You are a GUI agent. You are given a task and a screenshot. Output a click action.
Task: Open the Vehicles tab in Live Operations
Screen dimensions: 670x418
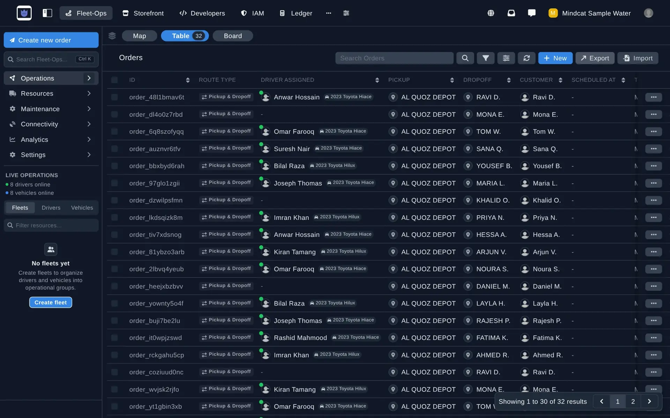coord(82,208)
